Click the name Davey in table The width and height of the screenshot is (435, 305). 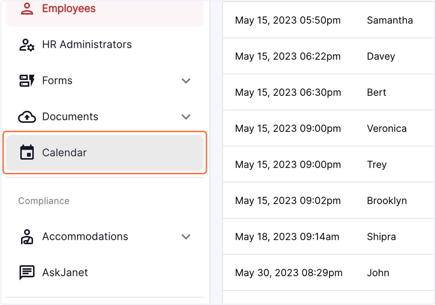[x=381, y=57]
